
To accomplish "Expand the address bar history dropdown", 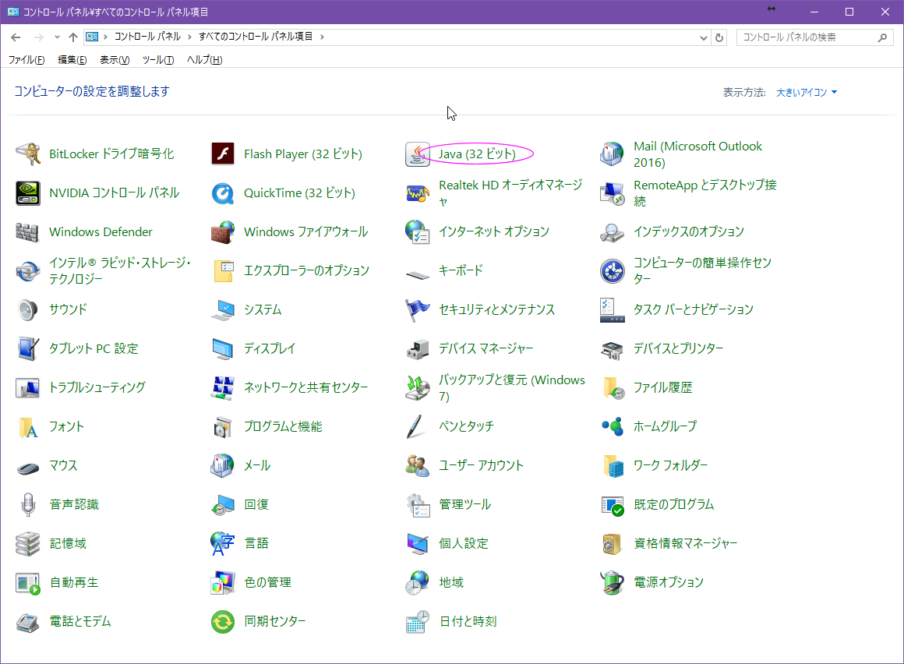I will [703, 37].
